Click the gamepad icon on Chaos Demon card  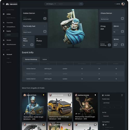tap(122, 18)
